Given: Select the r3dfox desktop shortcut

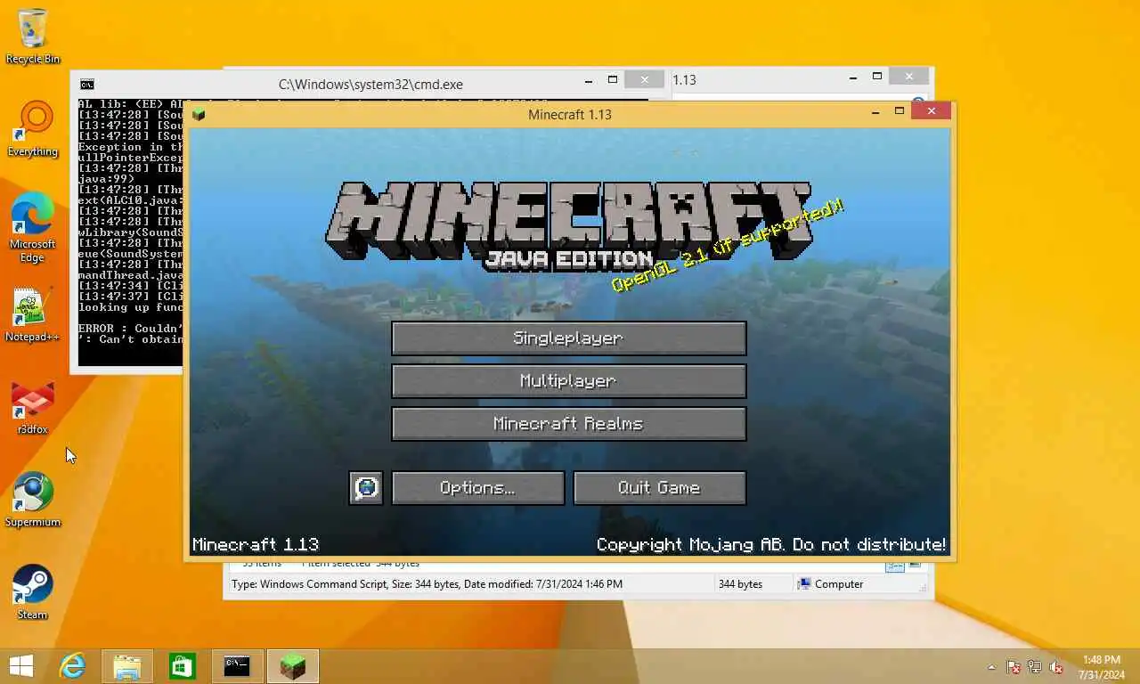Looking at the screenshot, I should 33,408.
